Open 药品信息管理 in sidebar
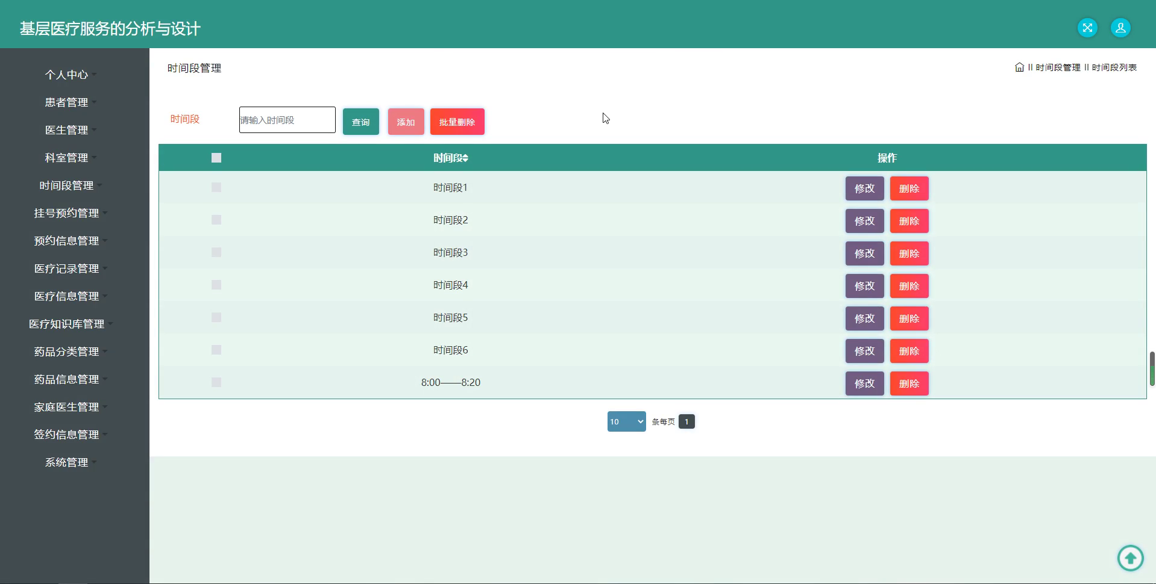 71,379
